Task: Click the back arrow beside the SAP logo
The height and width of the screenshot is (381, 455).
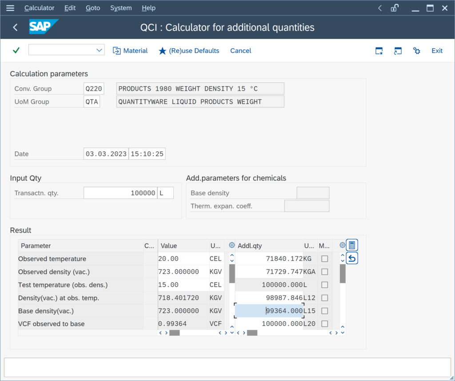Action: (x=16, y=27)
